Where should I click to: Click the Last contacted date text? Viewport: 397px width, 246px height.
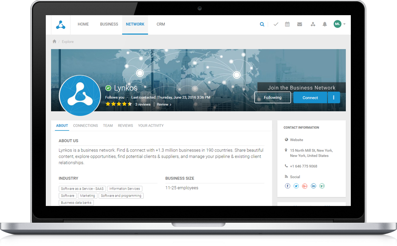[x=171, y=98]
